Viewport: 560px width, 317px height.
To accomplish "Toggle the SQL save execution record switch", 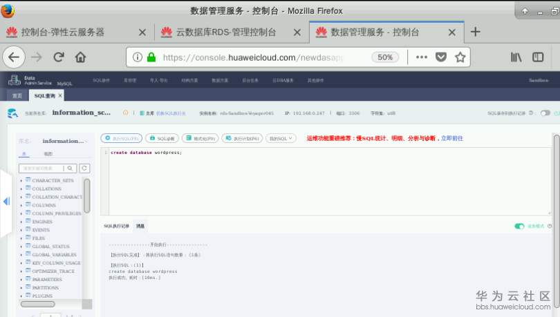I will point(545,113).
